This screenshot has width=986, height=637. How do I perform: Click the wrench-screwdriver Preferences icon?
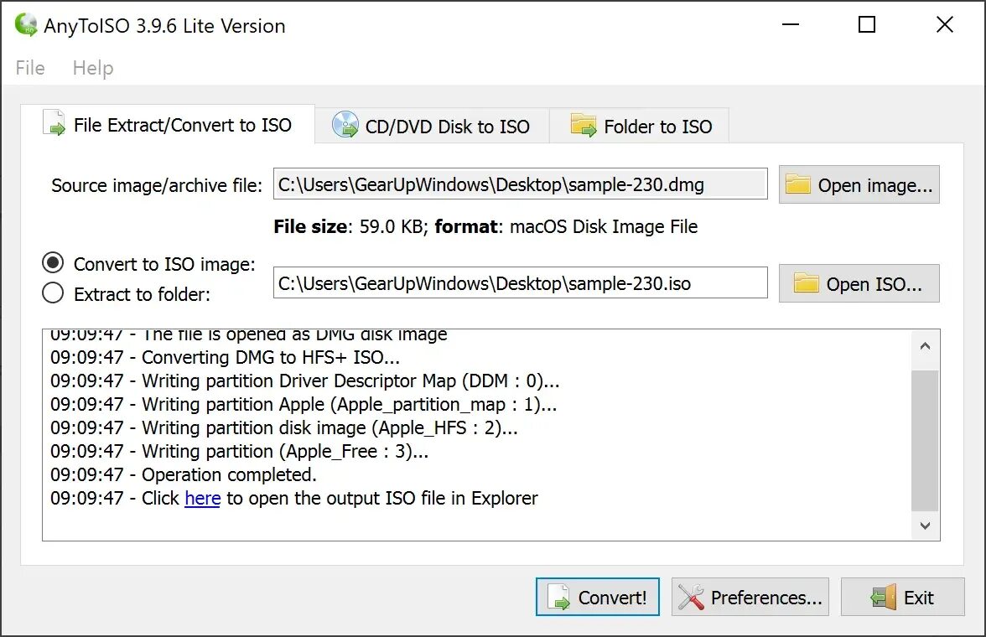click(691, 597)
